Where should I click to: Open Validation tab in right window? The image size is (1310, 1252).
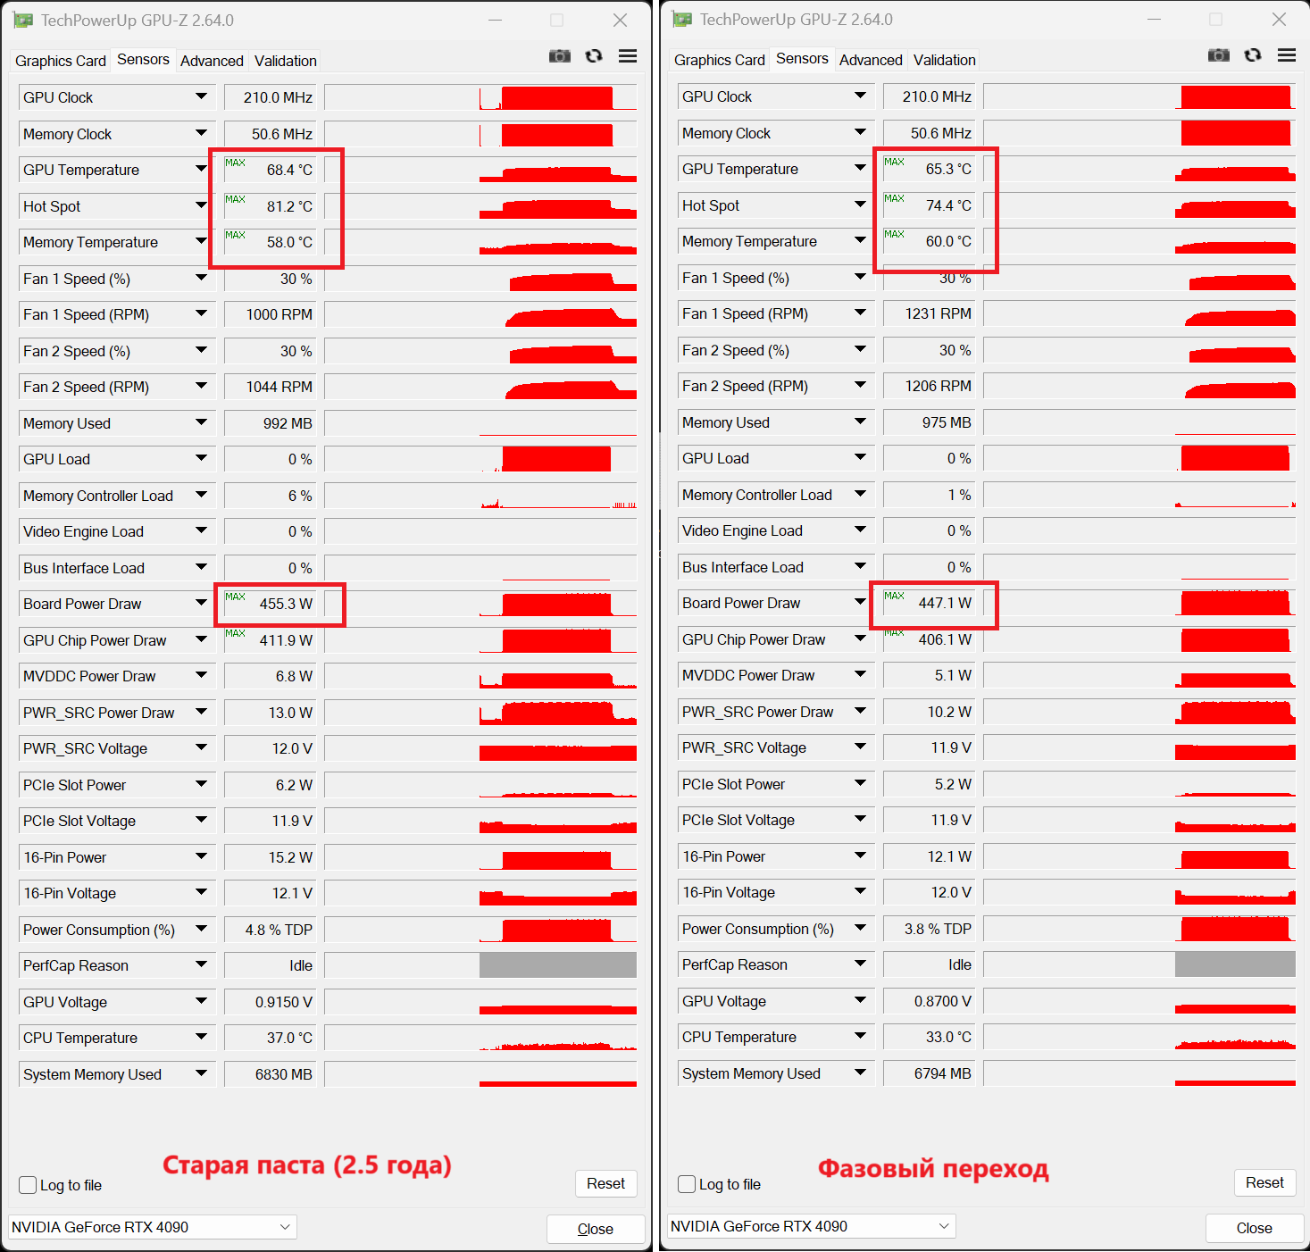[945, 60]
